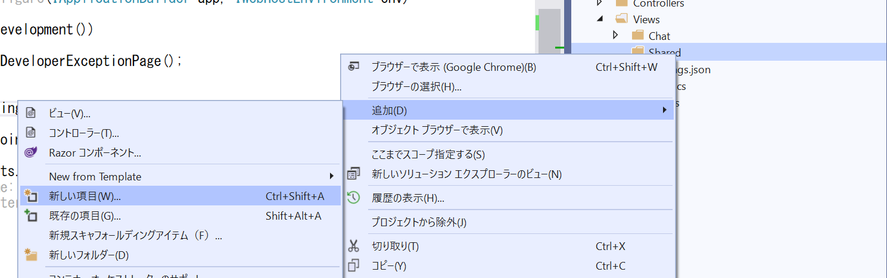Image resolution: width=887 pixels, height=278 pixels.
Task: Click the new Solution Explorer view icon
Action: pyautogui.click(x=354, y=174)
